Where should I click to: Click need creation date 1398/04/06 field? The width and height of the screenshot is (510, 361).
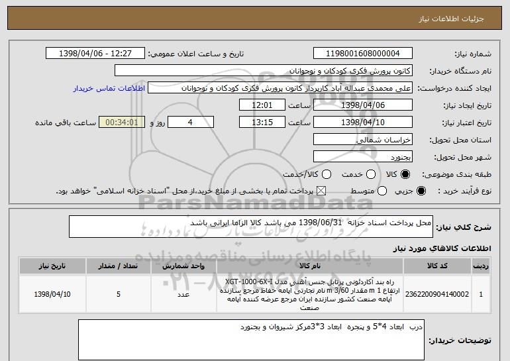tap(363, 105)
